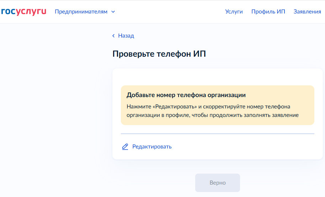Open Услуги in the top navigation
The height and width of the screenshot is (197, 325).
(x=234, y=12)
